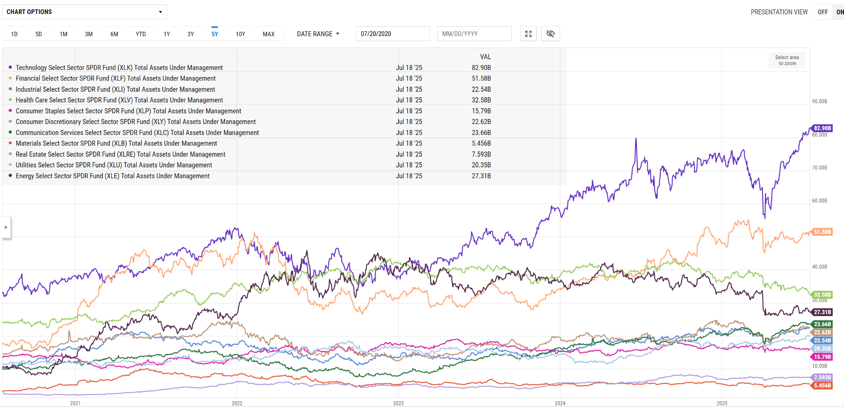Click the 82.90B purple end-value tag
844x407 pixels.
click(821, 128)
